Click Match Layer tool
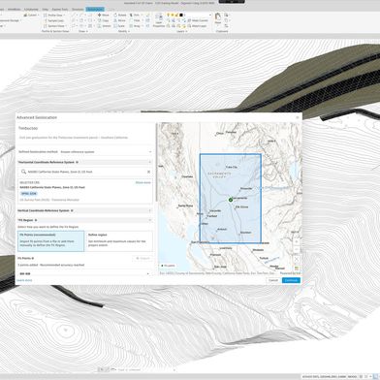This screenshot has height=380, width=380. [197, 26]
